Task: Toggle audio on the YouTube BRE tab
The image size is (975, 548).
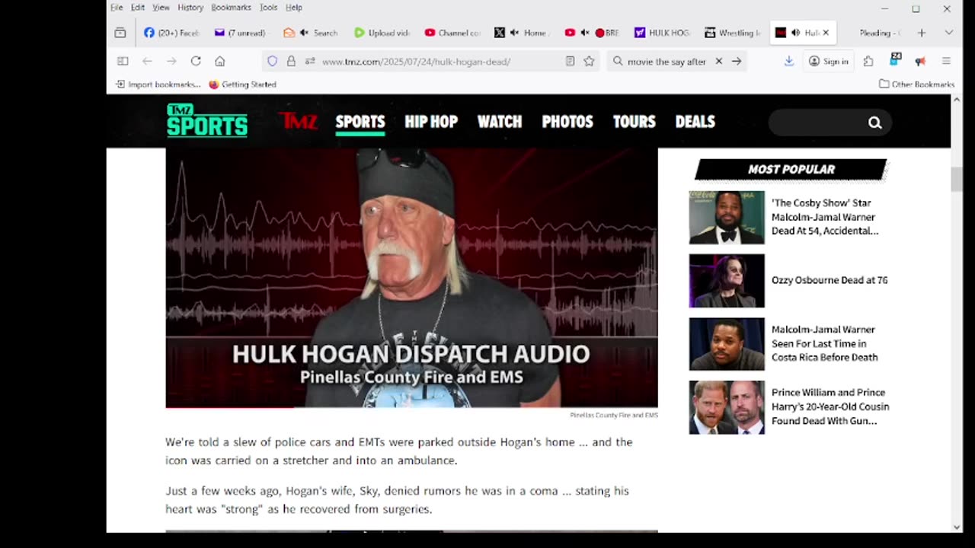Action: (585, 33)
